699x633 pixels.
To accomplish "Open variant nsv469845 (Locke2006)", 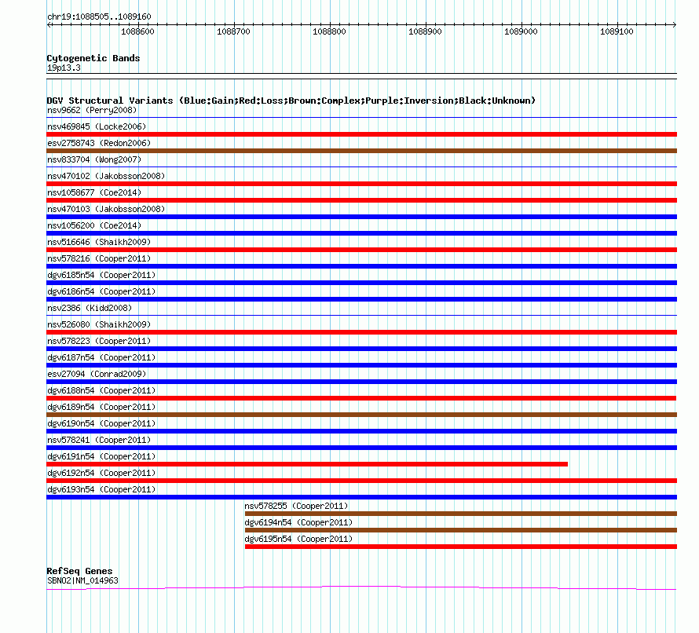I will click(97, 126).
